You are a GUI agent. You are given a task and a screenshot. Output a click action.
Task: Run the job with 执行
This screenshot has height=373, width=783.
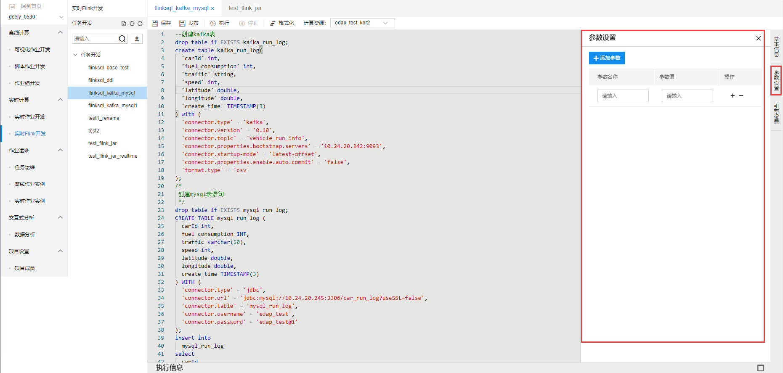tap(220, 23)
